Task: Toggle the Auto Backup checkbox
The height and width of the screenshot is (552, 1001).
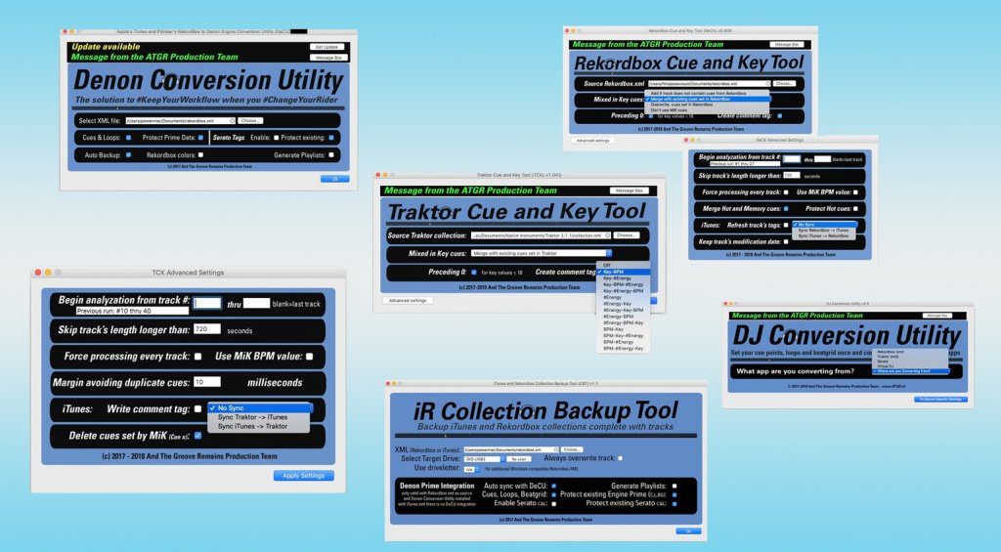Action: click(x=128, y=155)
